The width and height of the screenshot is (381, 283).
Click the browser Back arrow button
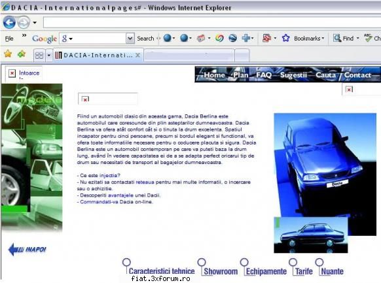[9, 23]
